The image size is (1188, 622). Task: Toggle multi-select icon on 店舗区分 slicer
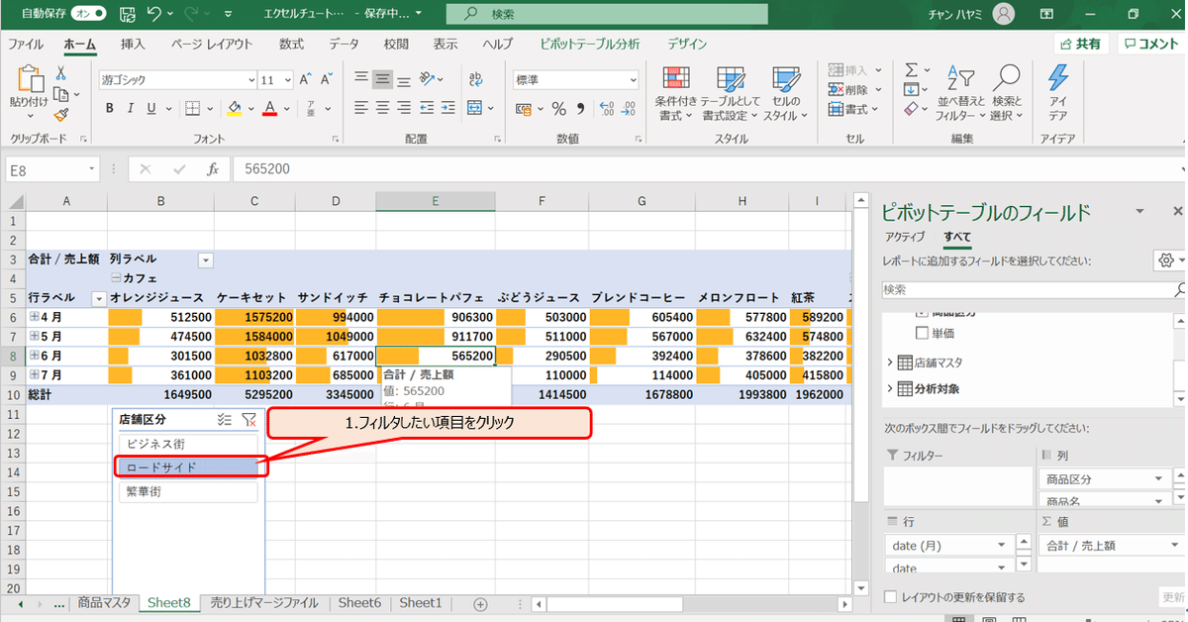click(x=225, y=420)
